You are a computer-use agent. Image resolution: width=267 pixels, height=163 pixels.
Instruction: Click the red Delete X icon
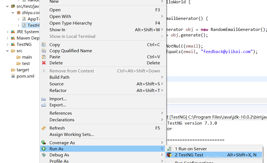point(44,63)
